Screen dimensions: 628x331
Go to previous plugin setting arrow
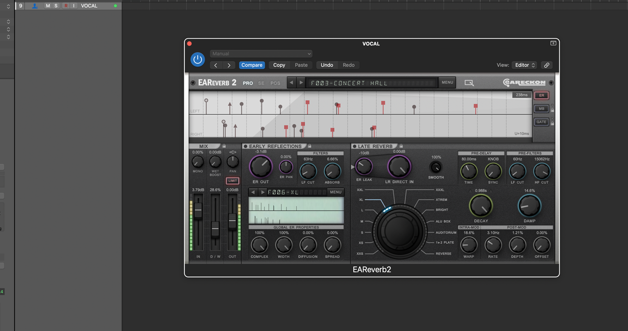(216, 65)
